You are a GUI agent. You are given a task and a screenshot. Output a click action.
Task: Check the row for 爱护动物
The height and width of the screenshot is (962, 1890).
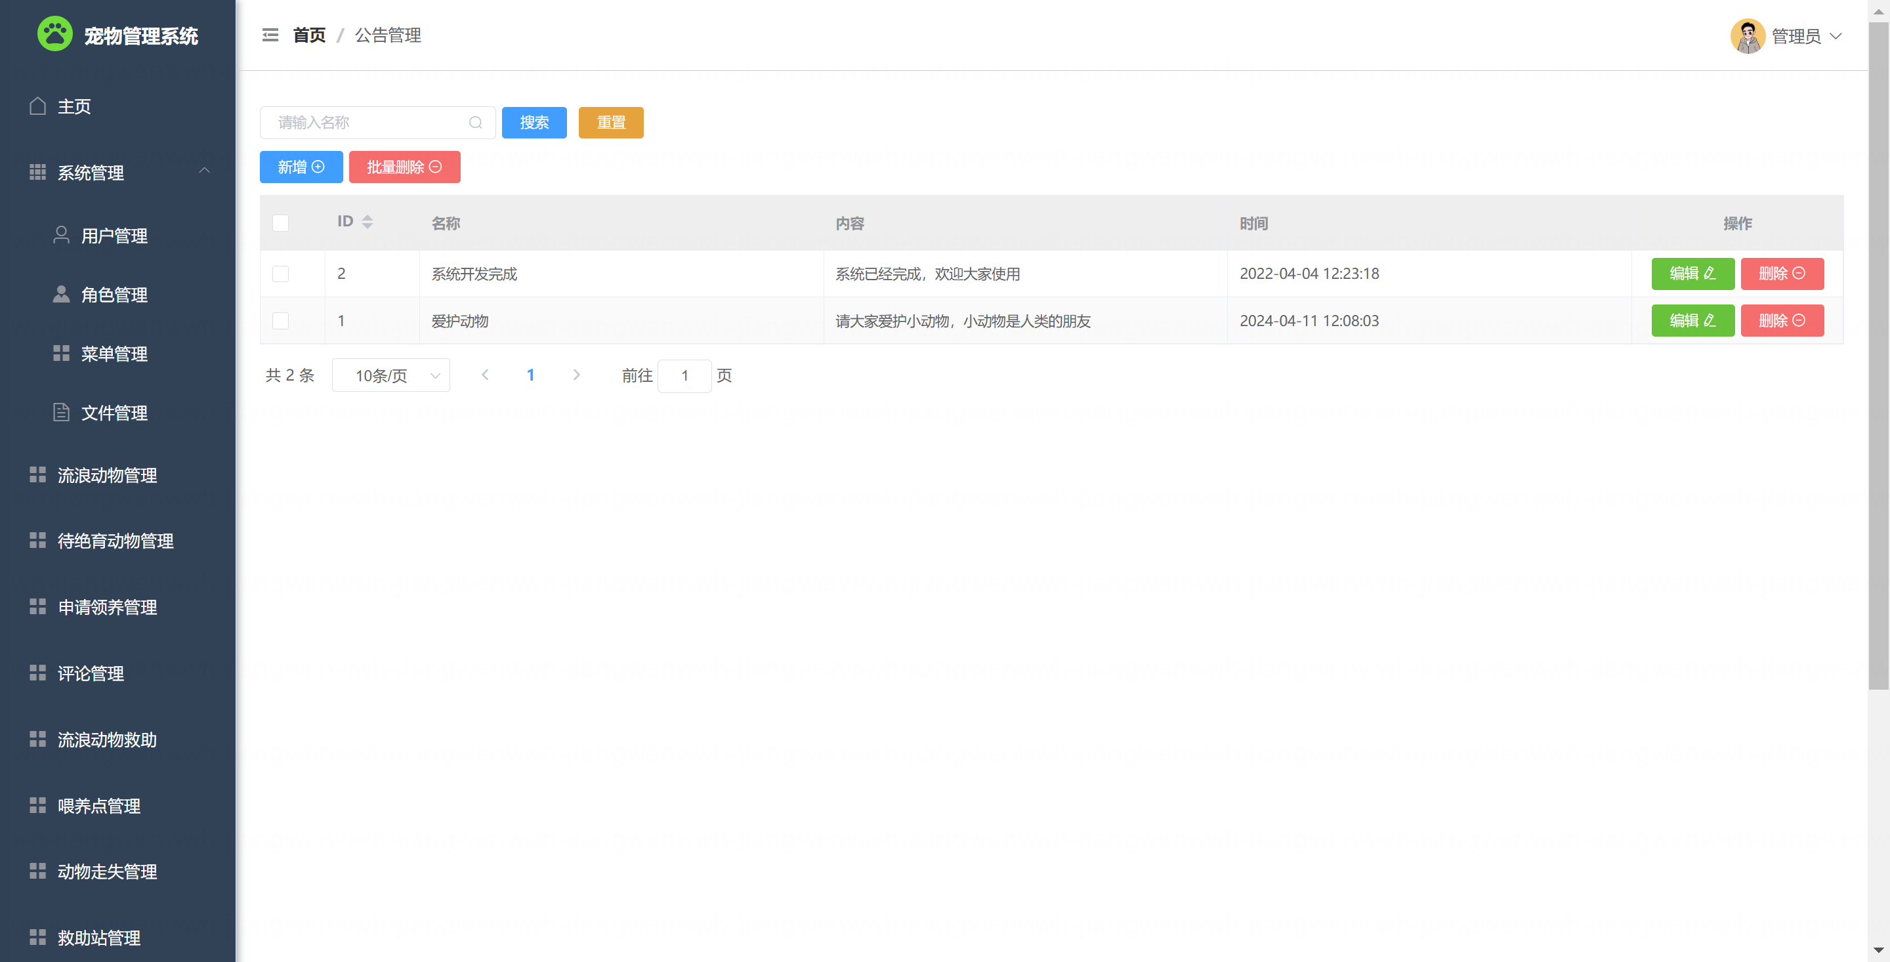click(280, 321)
